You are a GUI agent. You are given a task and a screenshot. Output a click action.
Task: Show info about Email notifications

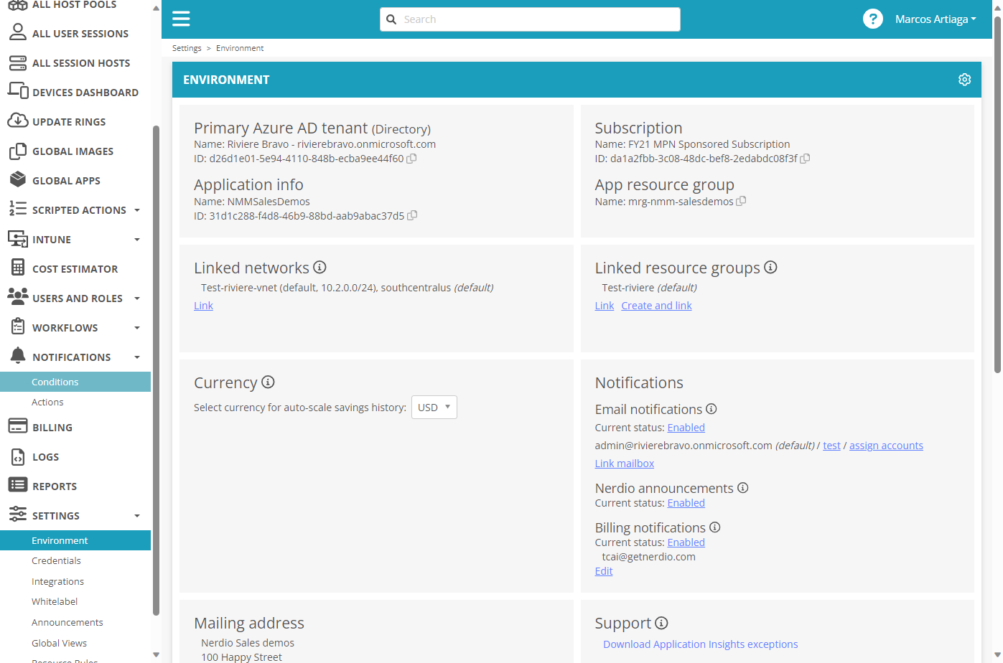[711, 408]
